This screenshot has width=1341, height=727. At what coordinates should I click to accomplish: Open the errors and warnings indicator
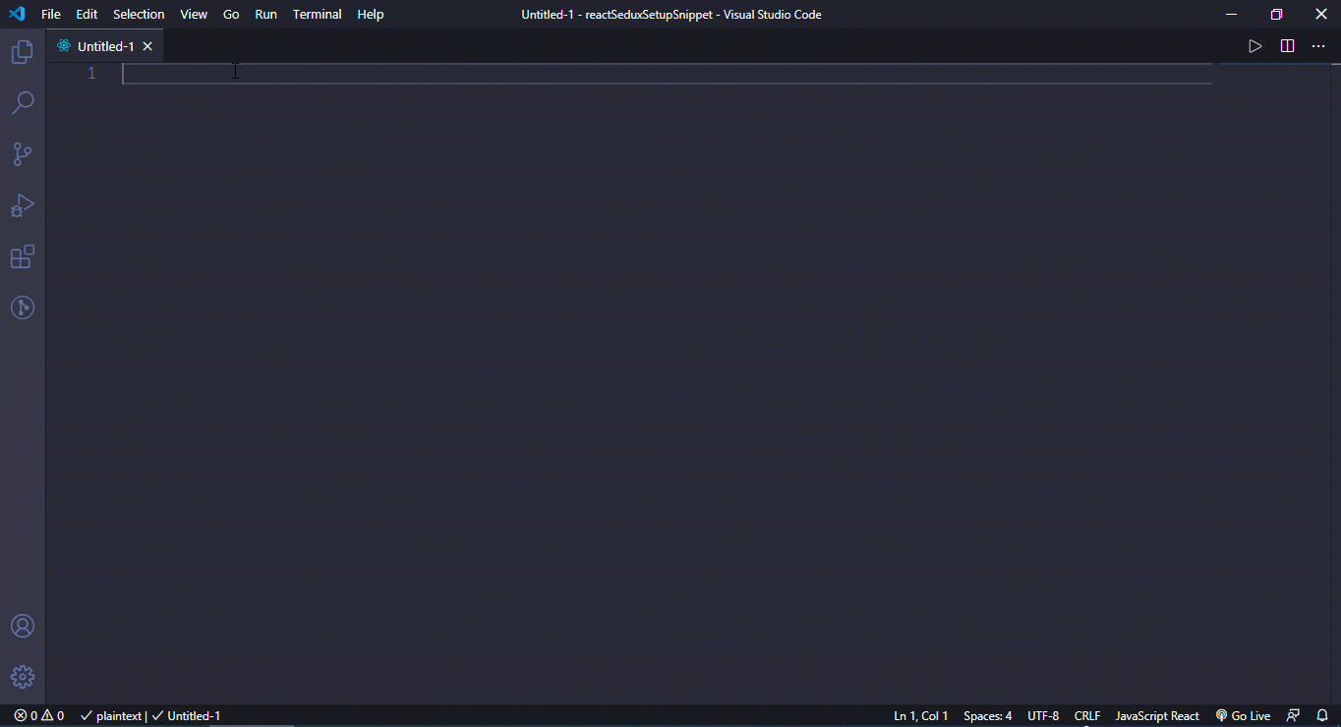coord(39,716)
